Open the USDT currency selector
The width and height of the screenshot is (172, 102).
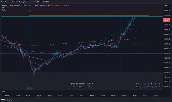tap(166, 6)
